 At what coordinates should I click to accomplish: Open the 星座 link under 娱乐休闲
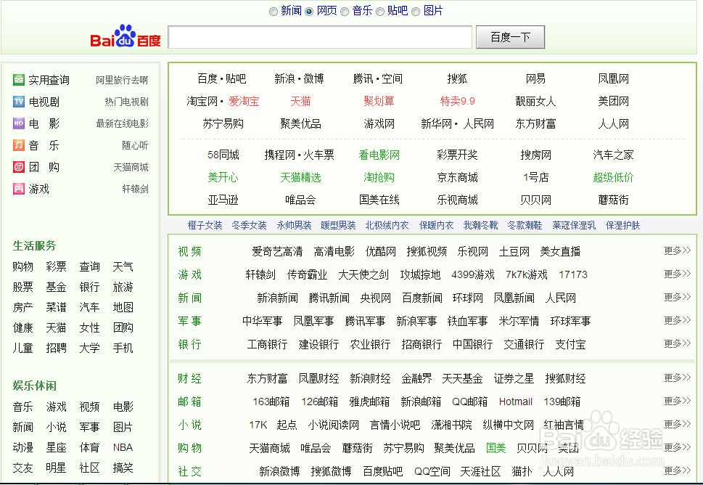click(x=56, y=447)
